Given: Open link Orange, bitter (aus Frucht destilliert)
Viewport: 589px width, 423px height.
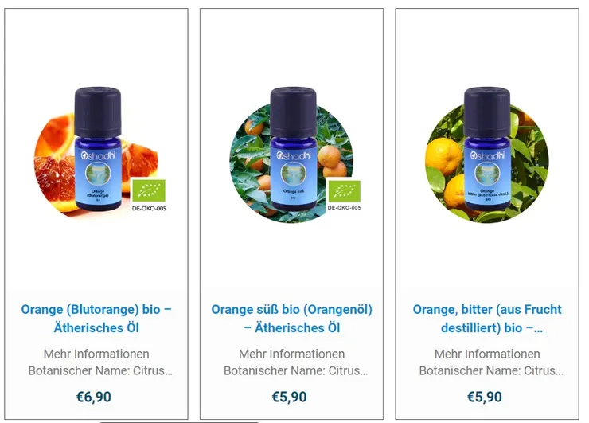Looking at the screenshot, I should (x=487, y=319).
